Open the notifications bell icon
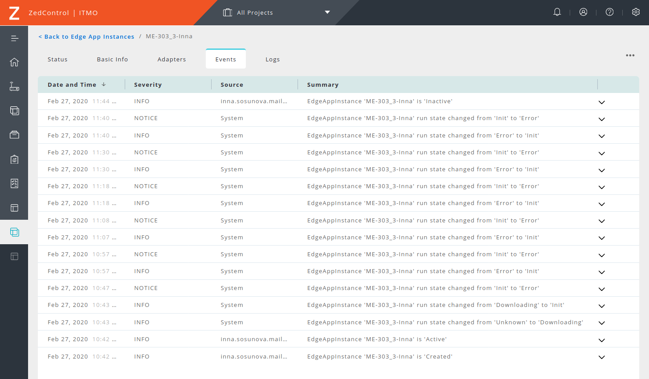Image resolution: width=649 pixels, height=379 pixels. pos(557,12)
